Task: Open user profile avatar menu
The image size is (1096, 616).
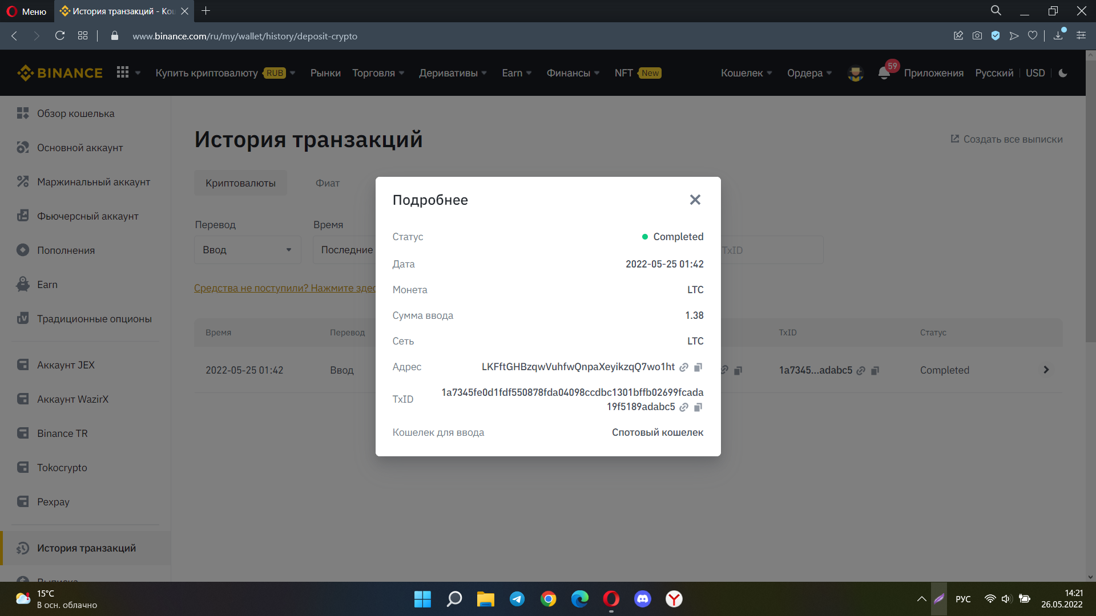Action: pyautogui.click(x=855, y=73)
